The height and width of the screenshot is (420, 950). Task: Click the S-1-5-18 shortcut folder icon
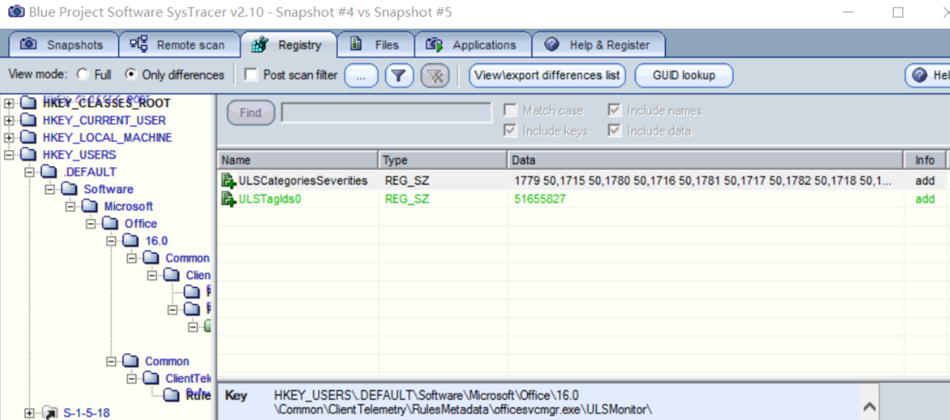pos(50,412)
